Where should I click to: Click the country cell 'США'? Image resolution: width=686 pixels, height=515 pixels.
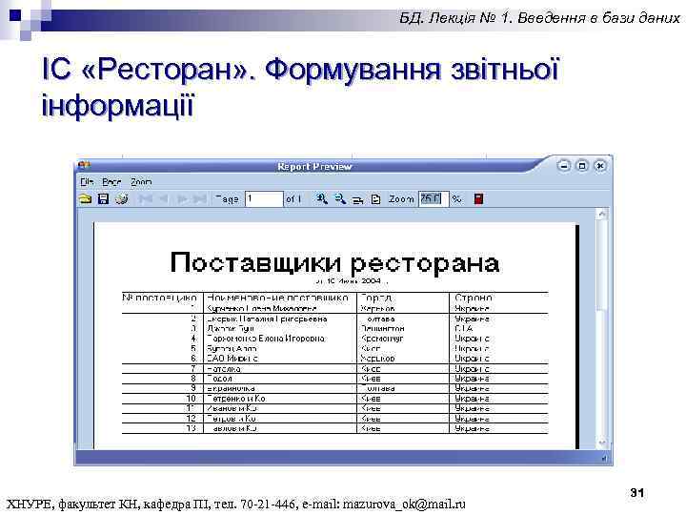[464, 328]
